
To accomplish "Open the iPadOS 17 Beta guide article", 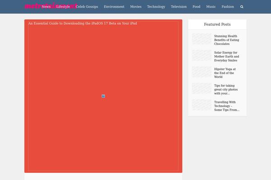I will (x=83, y=23).
